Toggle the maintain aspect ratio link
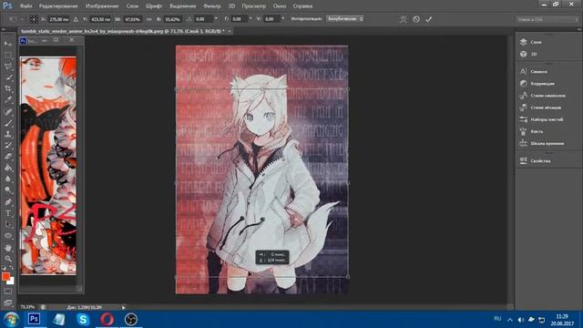The height and width of the screenshot is (328, 583). [x=148, y=19]
